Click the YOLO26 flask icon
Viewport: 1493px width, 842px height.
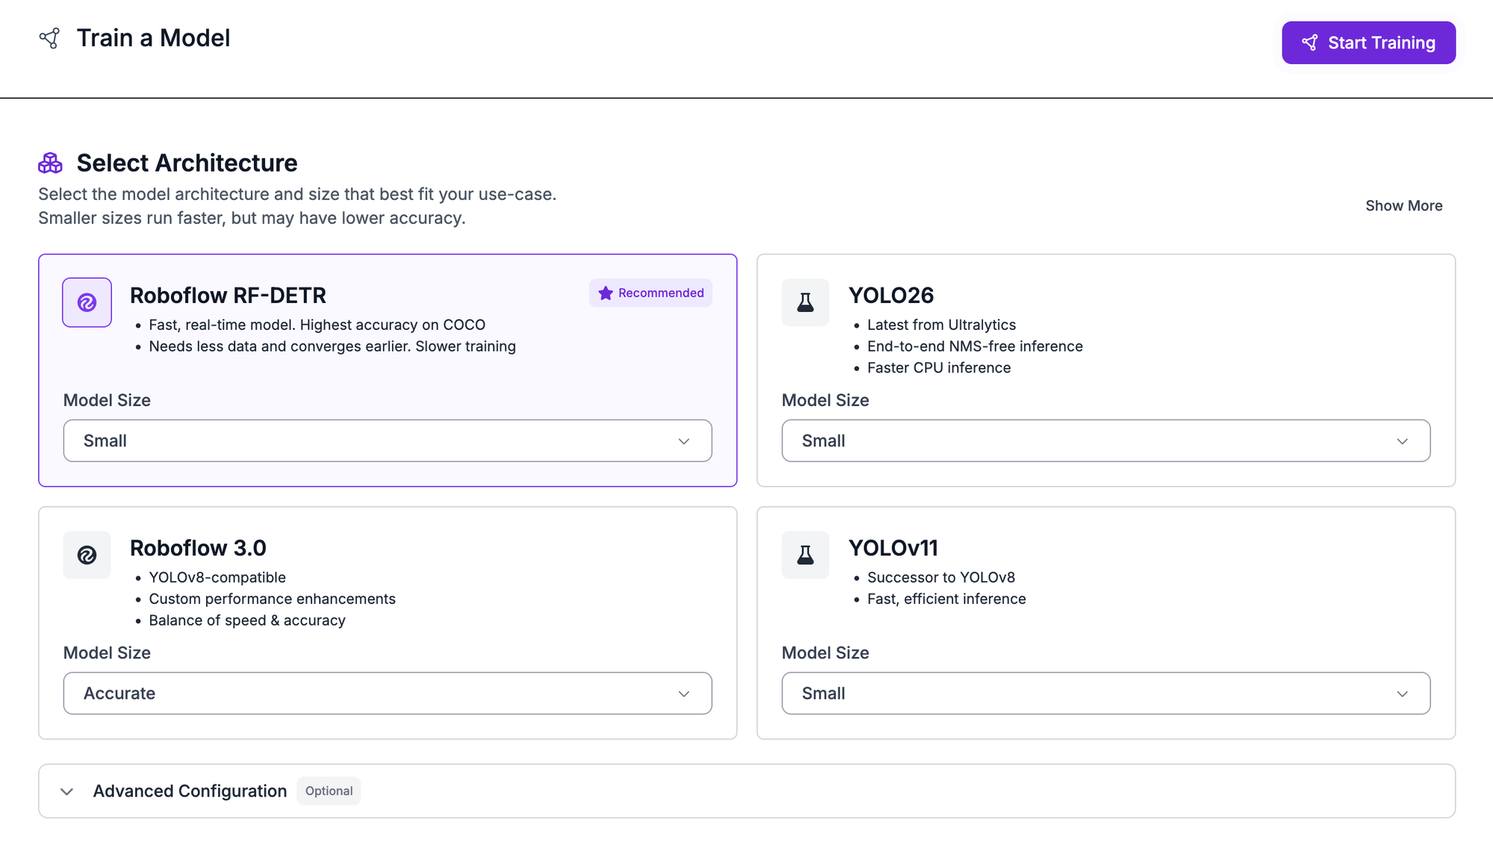click(x=805, y=302)
